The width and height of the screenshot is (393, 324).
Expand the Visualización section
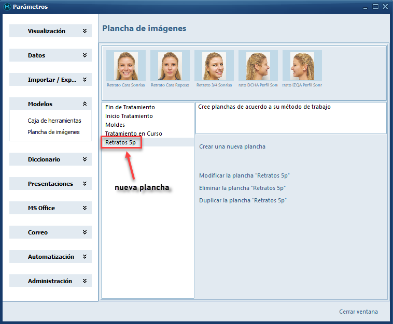coord(50,31)
